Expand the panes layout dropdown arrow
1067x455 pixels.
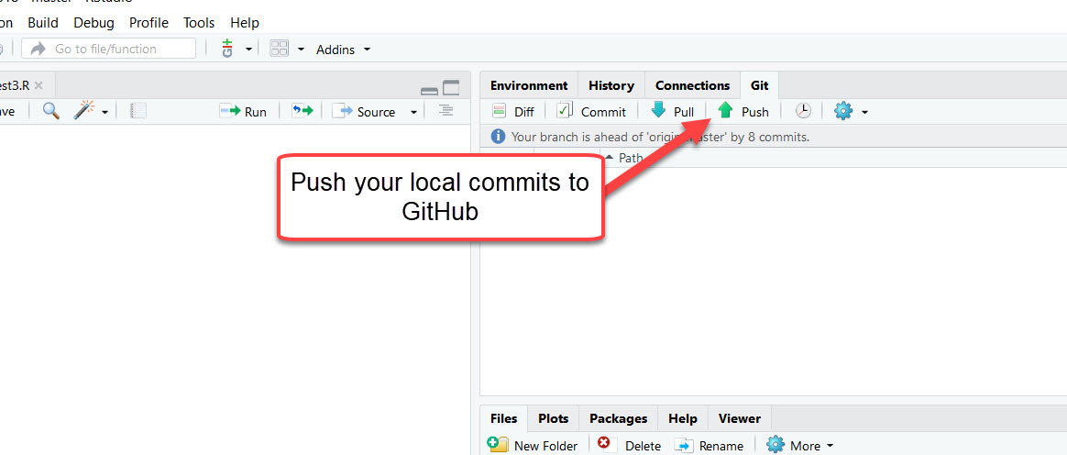click(301, 49)
